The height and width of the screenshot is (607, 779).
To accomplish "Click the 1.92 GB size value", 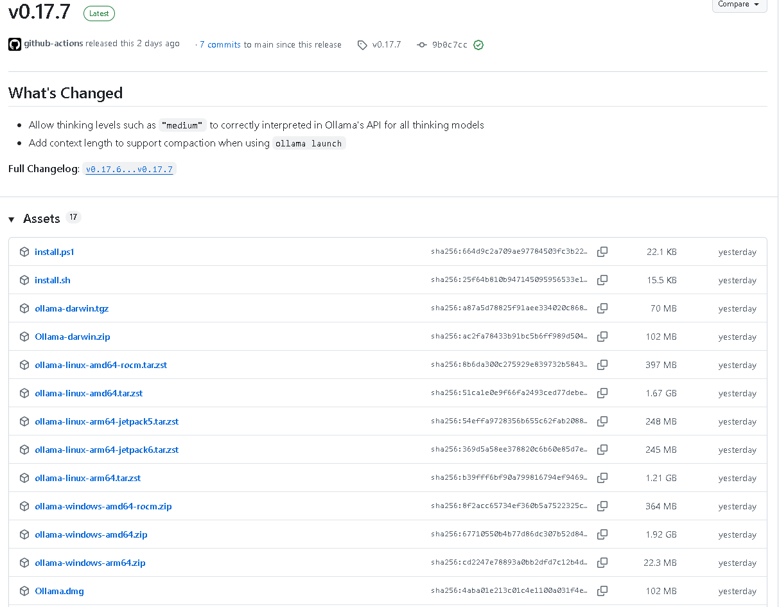I will point(661,534).
